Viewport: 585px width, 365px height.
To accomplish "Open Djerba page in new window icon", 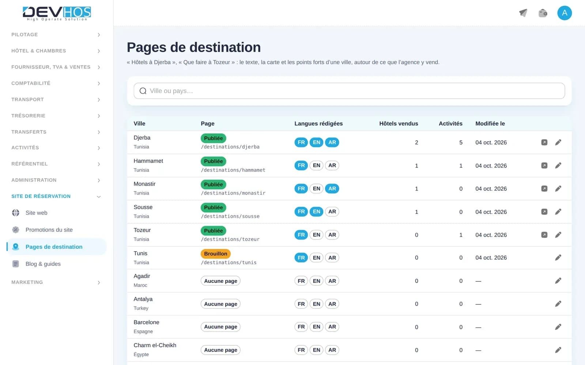I will [544, 142].
